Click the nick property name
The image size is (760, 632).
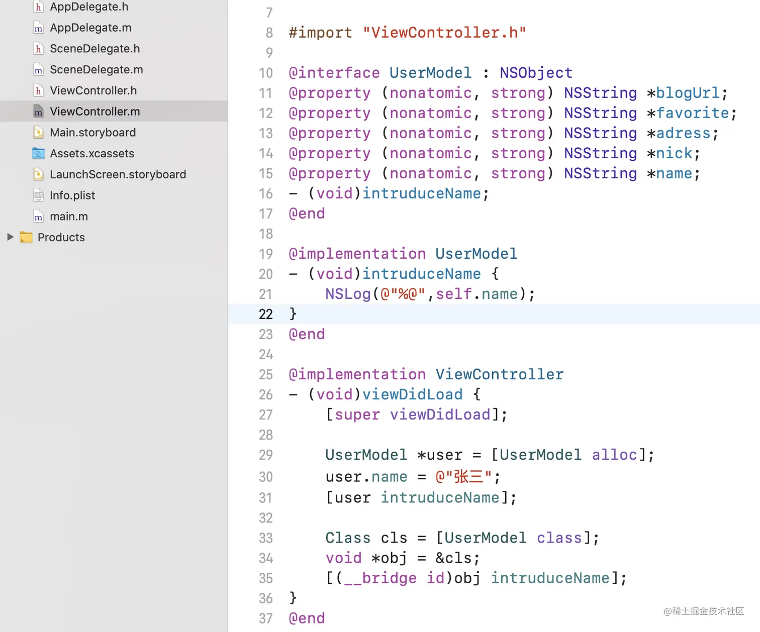(674, 153)
